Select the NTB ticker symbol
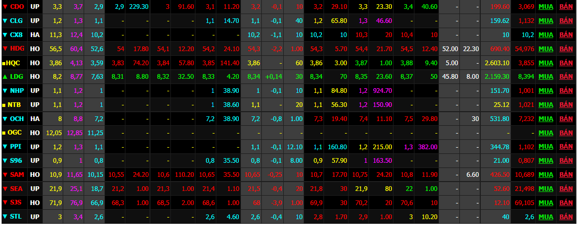Screen dimensions: 578x240 pyautogui.click(x=15, y=104)
